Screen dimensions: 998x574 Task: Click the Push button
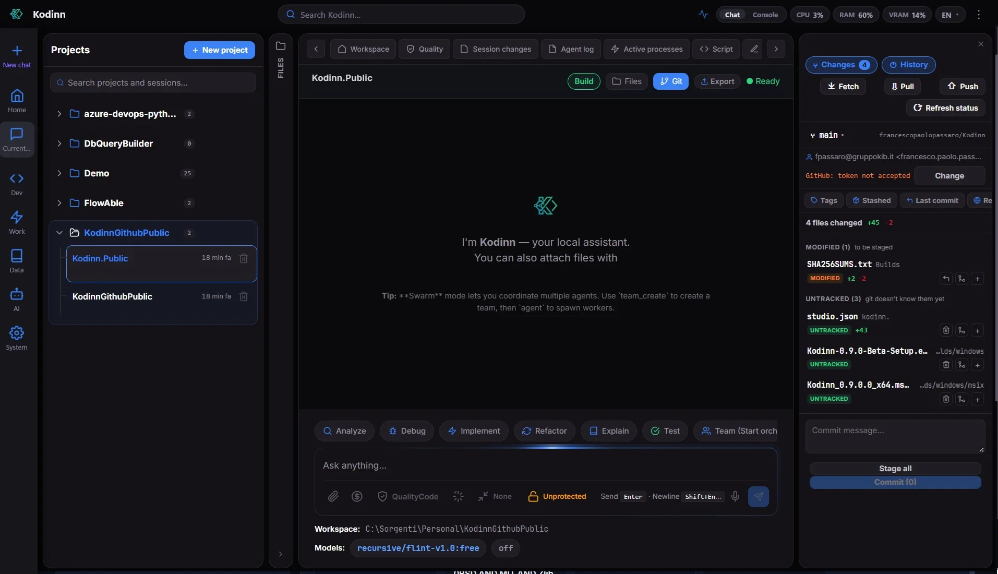[x=963, y=87]
